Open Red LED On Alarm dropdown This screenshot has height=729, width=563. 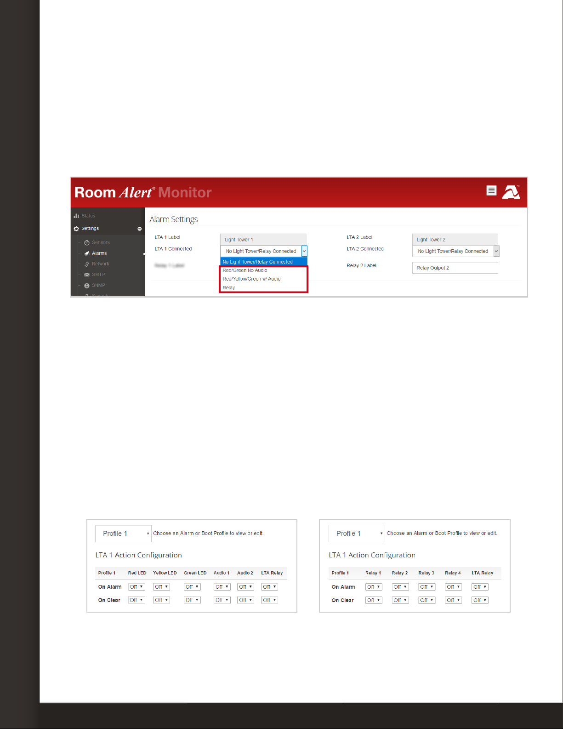click(x=136, y=587)
